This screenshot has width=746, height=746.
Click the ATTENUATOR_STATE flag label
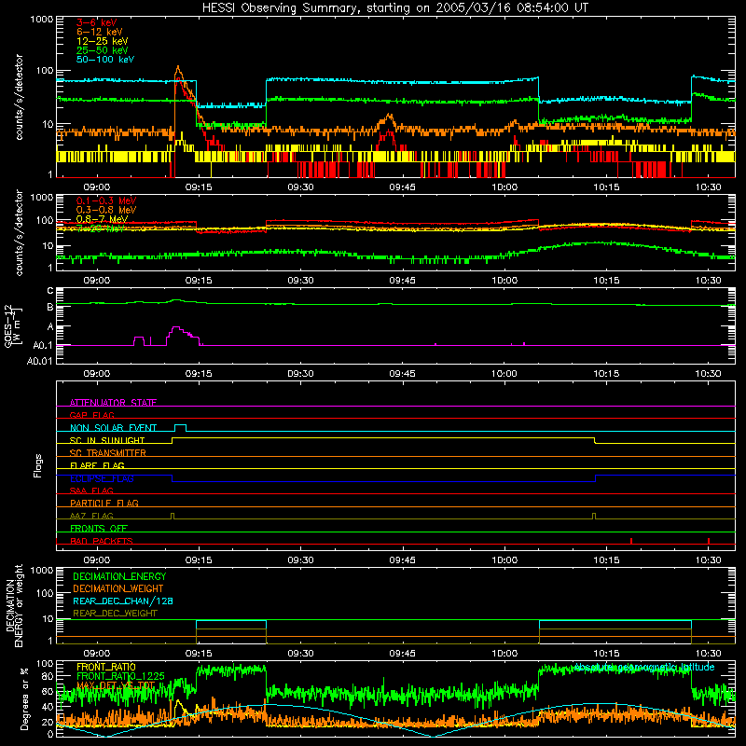tap(113, 403)
